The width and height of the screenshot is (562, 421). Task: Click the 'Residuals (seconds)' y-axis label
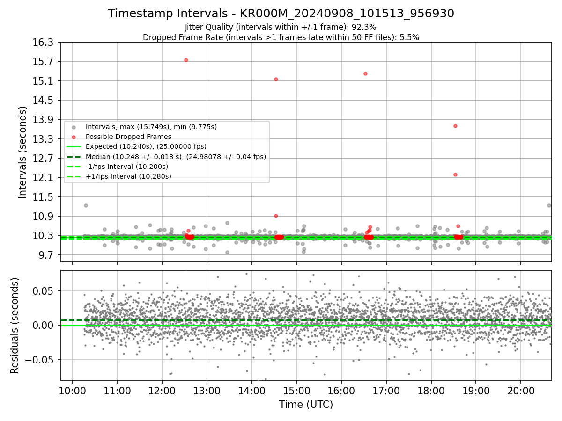(15, 326)
